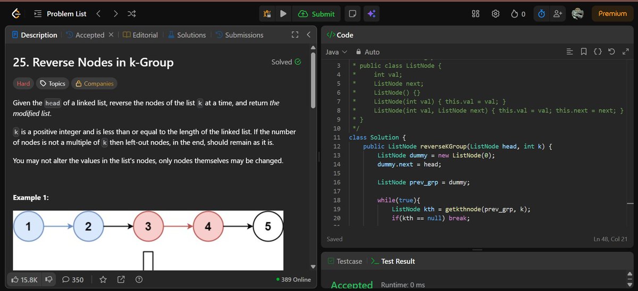638x291 pixels.
Task: Open the layout grid icon
Action: pos(476,14)
